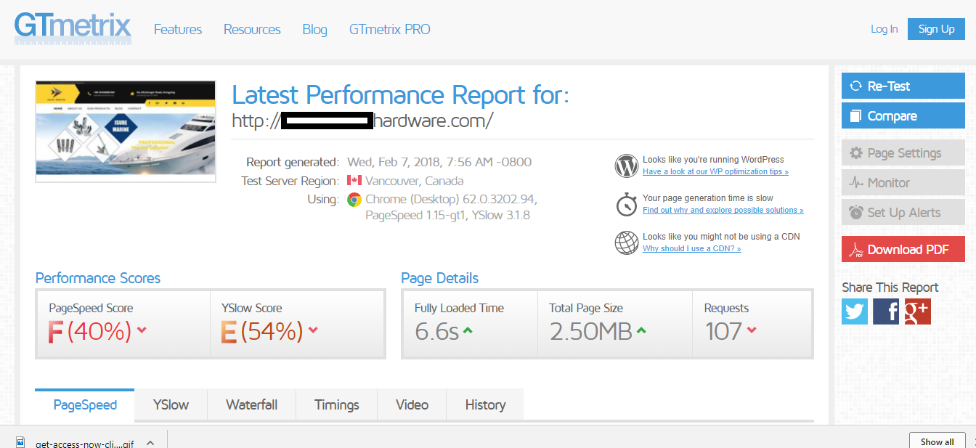This screenshot has height=448, width=976.
Task: Click the website screenshot thumbnail
Action: (x=126, y=131)
